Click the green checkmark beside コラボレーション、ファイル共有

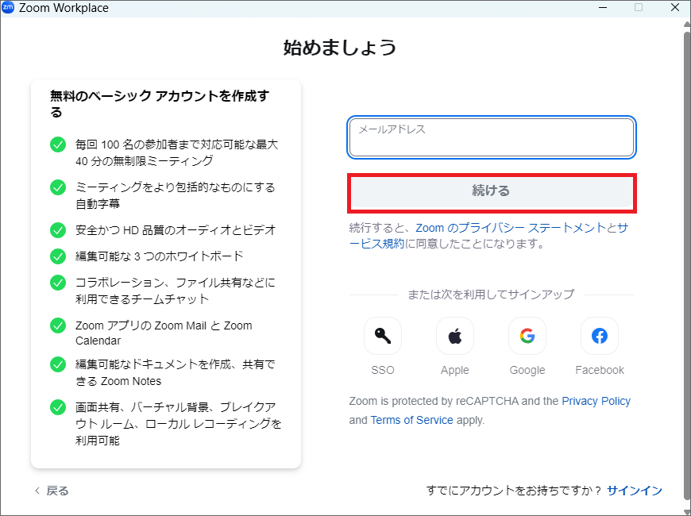point(58,283)
